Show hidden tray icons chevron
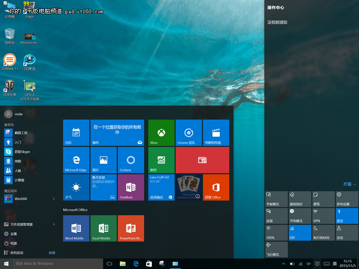The width and height of the screenshot is (359, 269). click(284, 264)
